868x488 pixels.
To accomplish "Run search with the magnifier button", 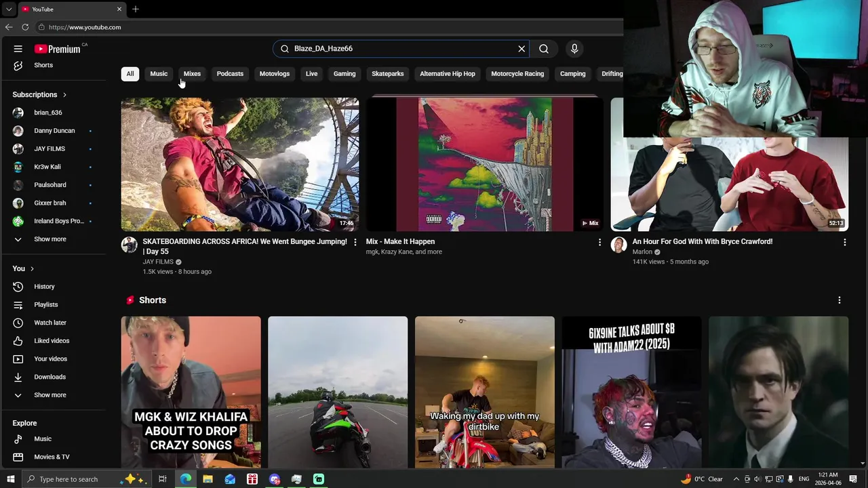I will tap(544, 49).
